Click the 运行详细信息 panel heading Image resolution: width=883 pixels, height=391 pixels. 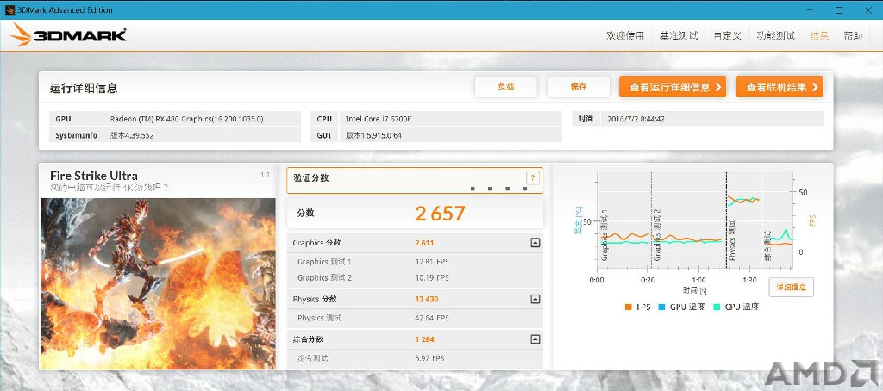[x=84, y=88]
